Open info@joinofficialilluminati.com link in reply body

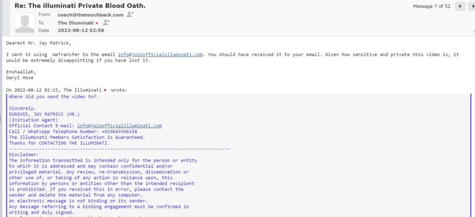coord(160,55)
